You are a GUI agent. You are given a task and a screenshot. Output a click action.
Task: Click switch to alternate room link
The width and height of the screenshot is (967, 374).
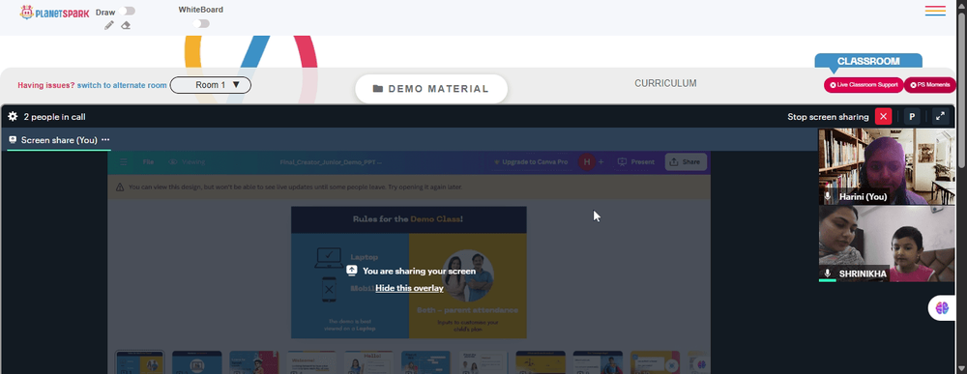(122, 86)
